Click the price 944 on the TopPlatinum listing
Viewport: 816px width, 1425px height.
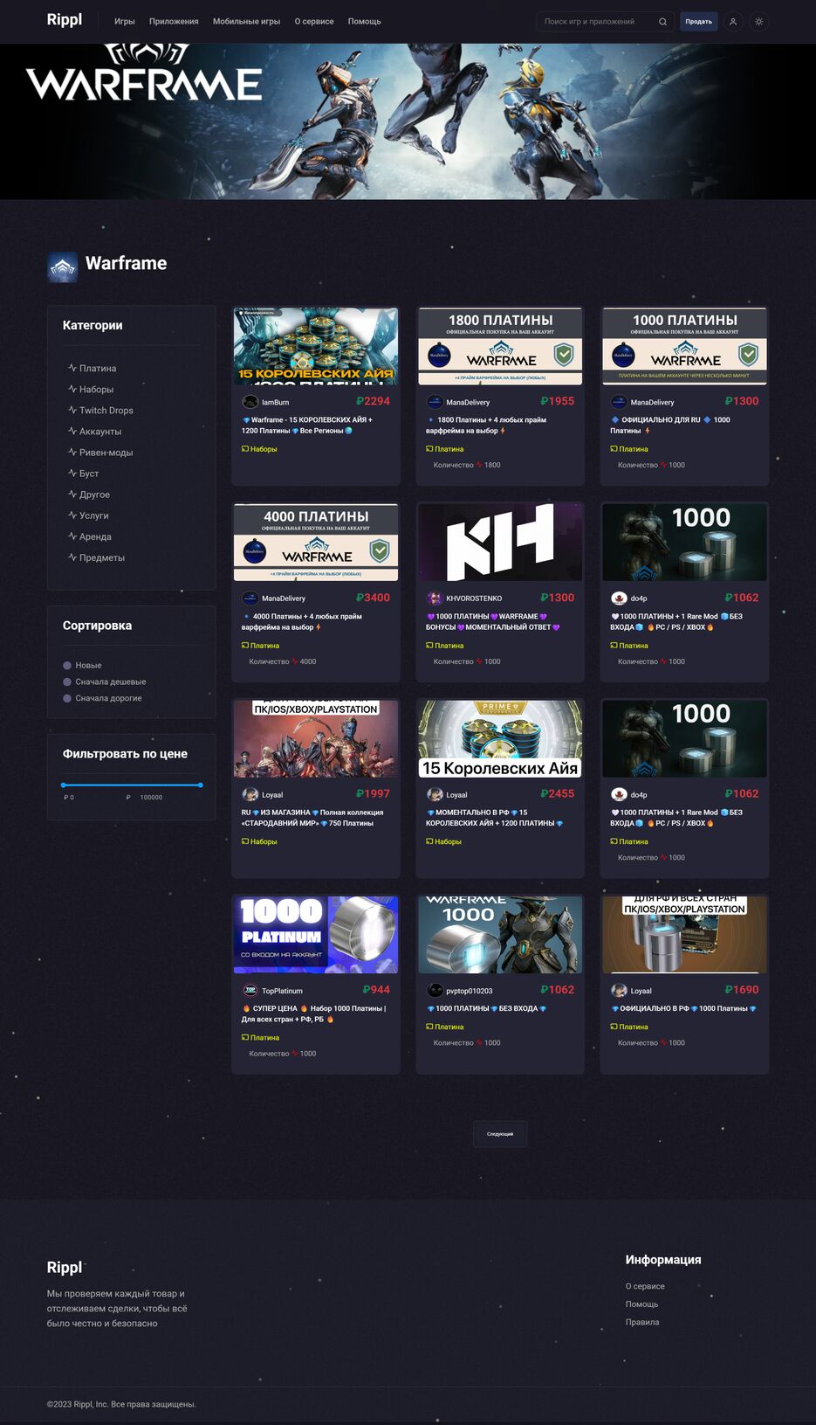[x=376, y=990]
